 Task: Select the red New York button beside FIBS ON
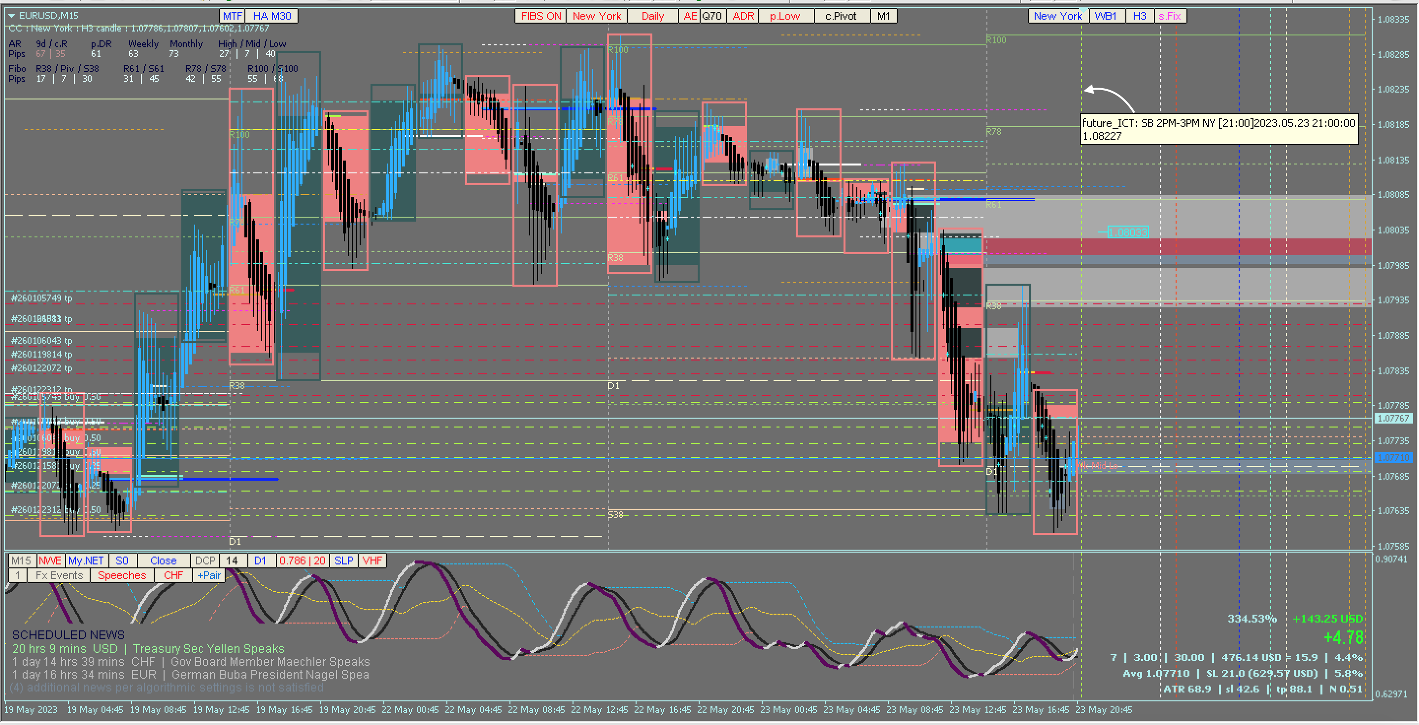[597, 16]
